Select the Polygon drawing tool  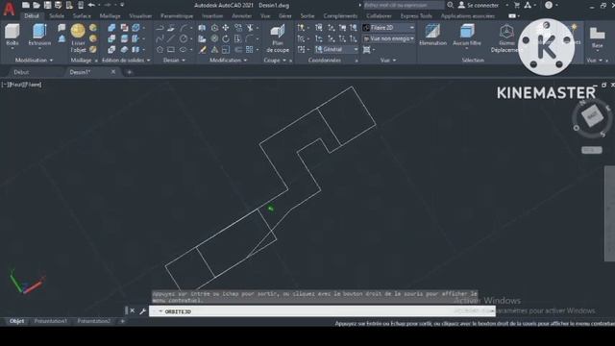click(160, 50)
